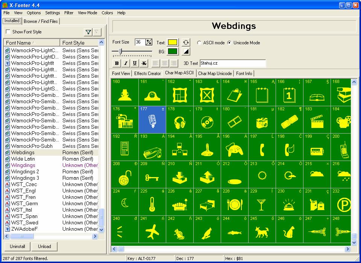The width and height of the screenshot is (361, 263).
Task: Open the File menu
Action: (x=6, y=13)
